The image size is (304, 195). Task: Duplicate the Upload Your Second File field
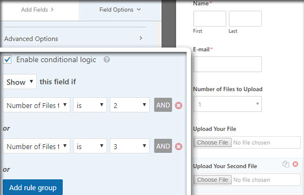tap(286, 164)
